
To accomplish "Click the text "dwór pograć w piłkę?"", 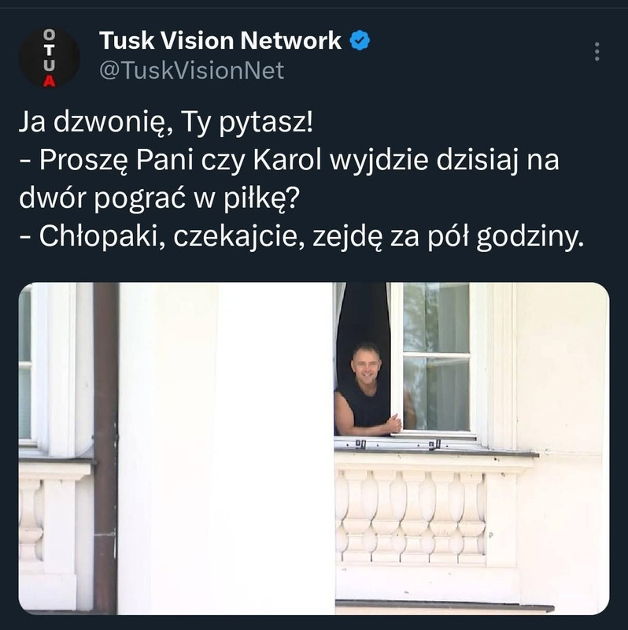I will click(x=160, y=198).
